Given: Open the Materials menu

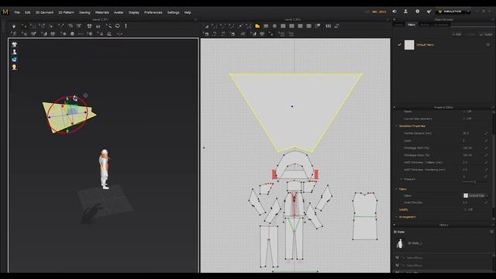Looking at the screenshot, I should 102,12.
